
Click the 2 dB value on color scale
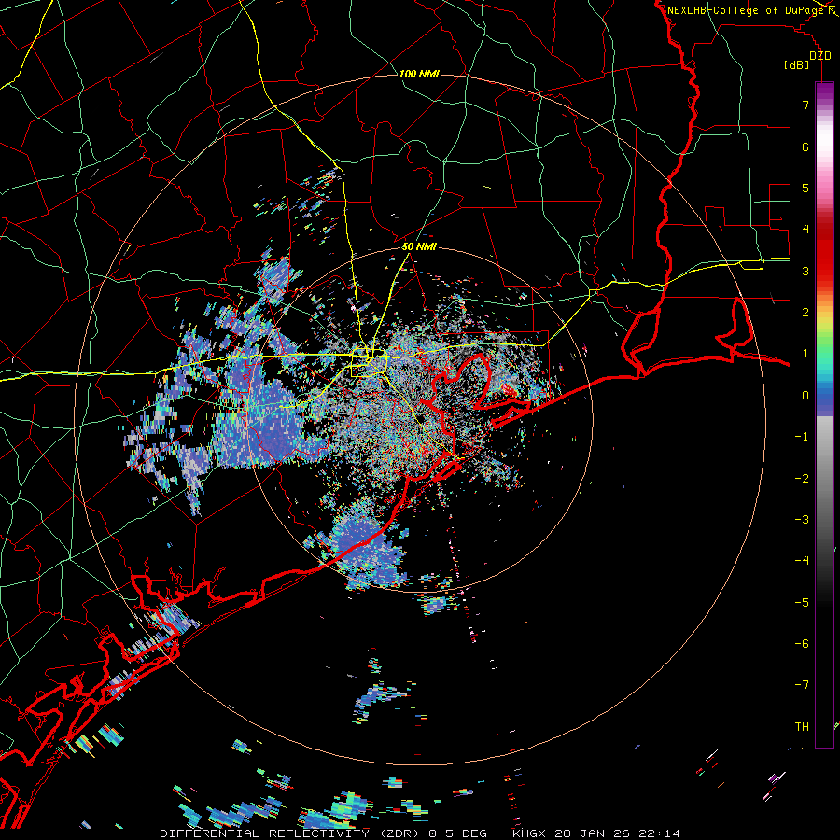coord(805,313)
